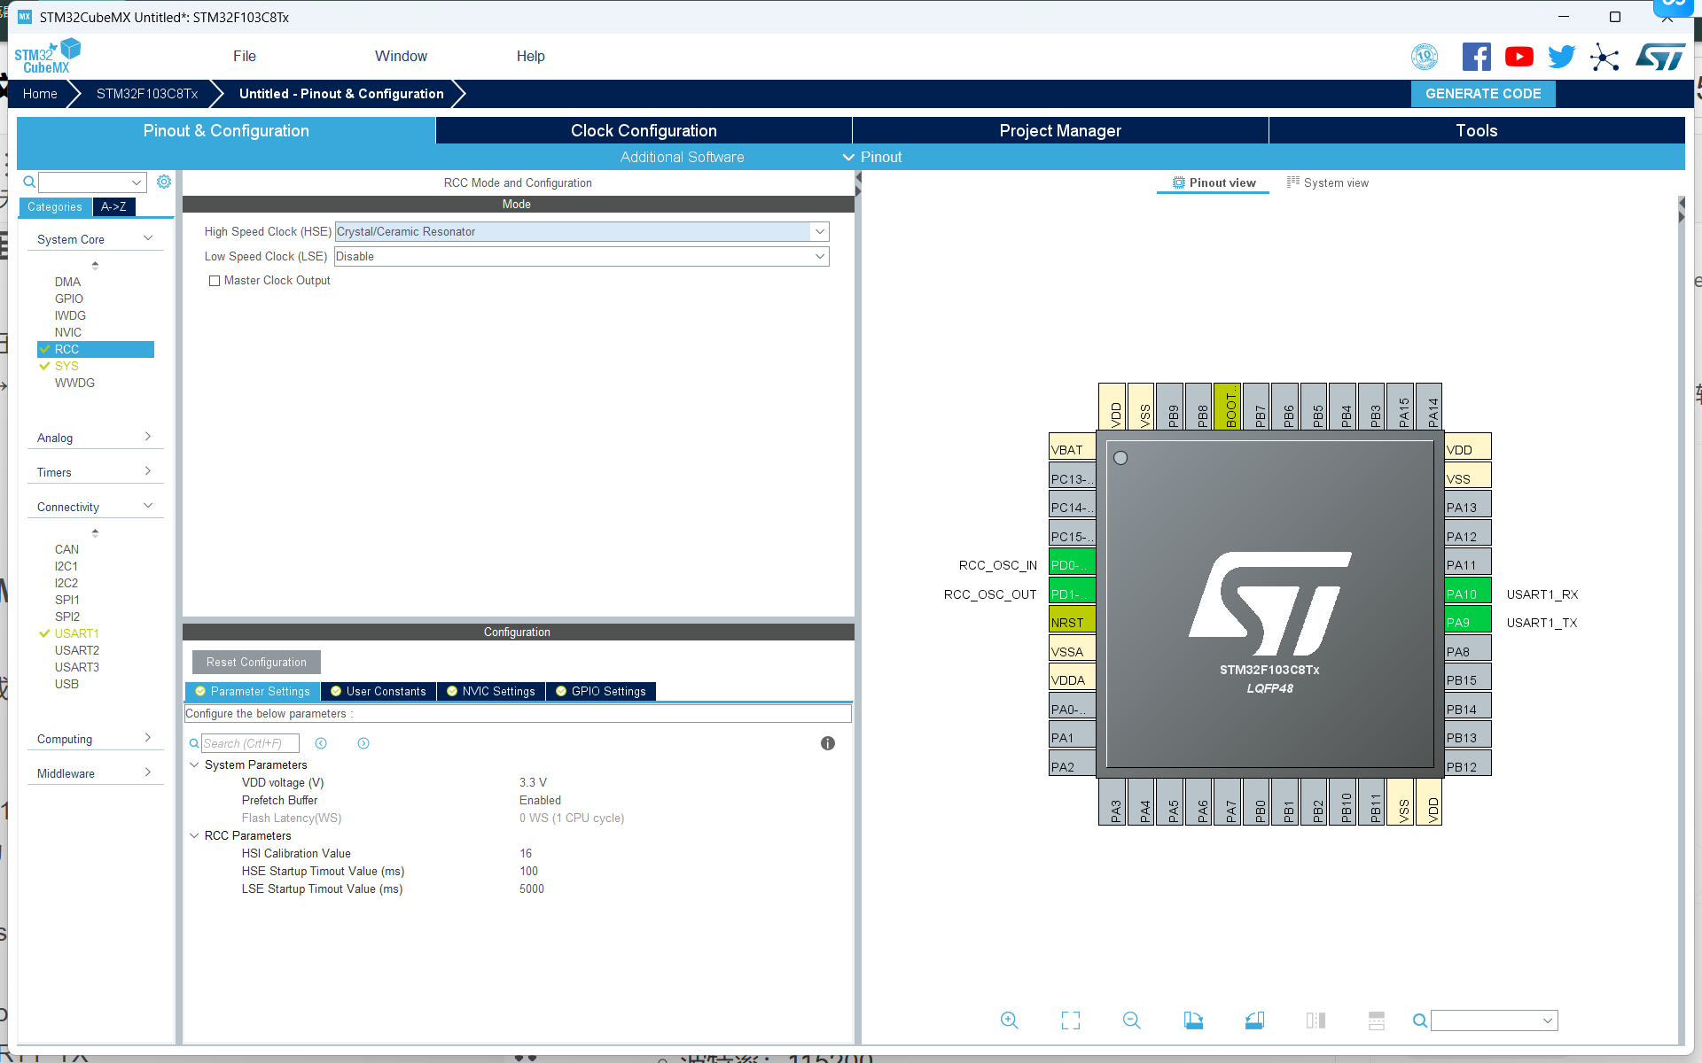Show parameter info icon
Screen dimensions: 1702x1063
pos(827,743)
